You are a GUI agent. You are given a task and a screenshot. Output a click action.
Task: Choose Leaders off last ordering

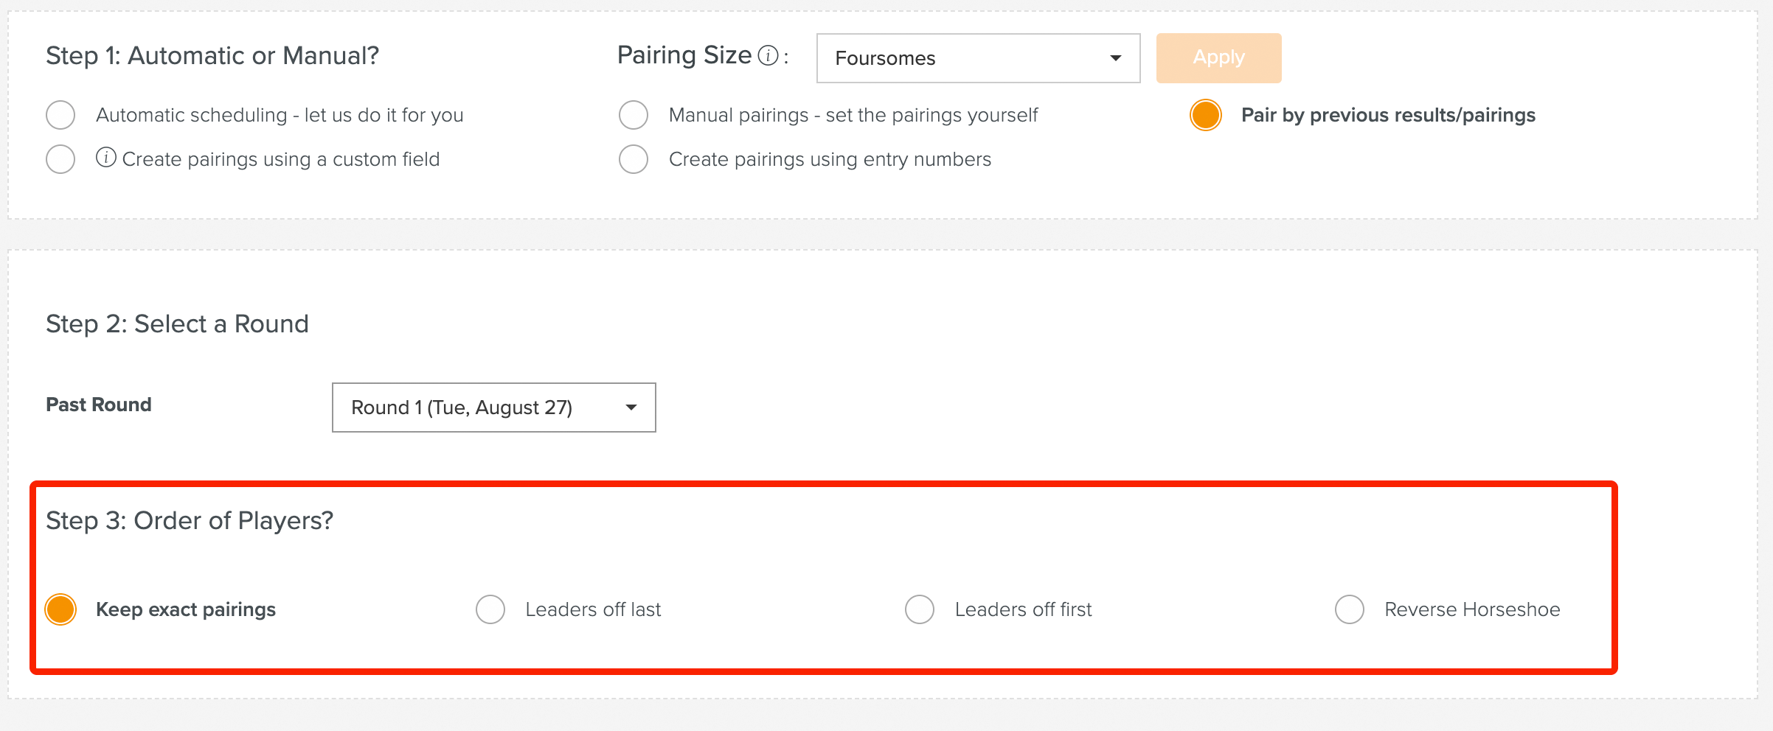point(490,609)
